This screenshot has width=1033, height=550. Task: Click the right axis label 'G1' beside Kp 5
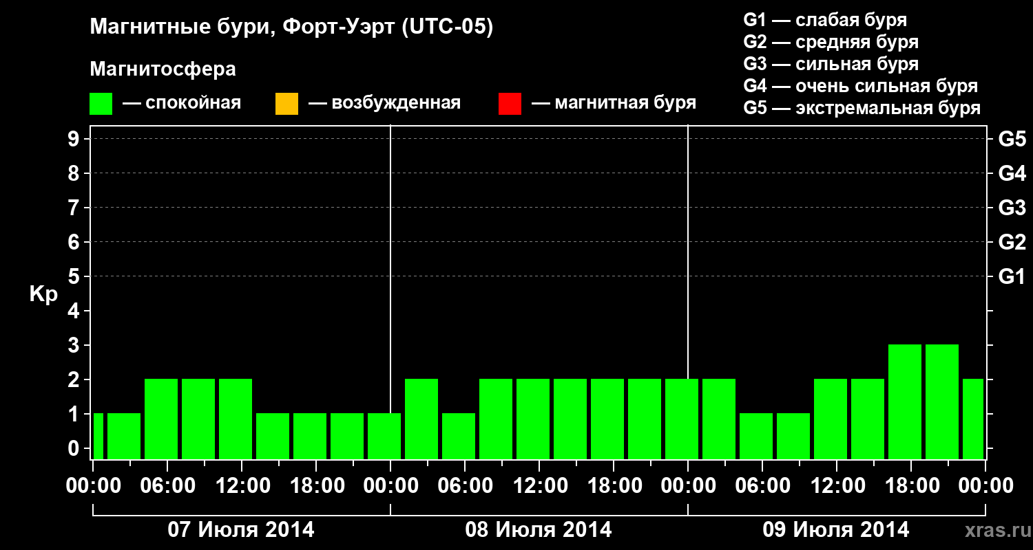click(1012, 276)
